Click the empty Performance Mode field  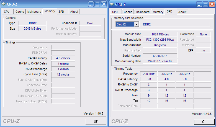(x=90, y=28)
